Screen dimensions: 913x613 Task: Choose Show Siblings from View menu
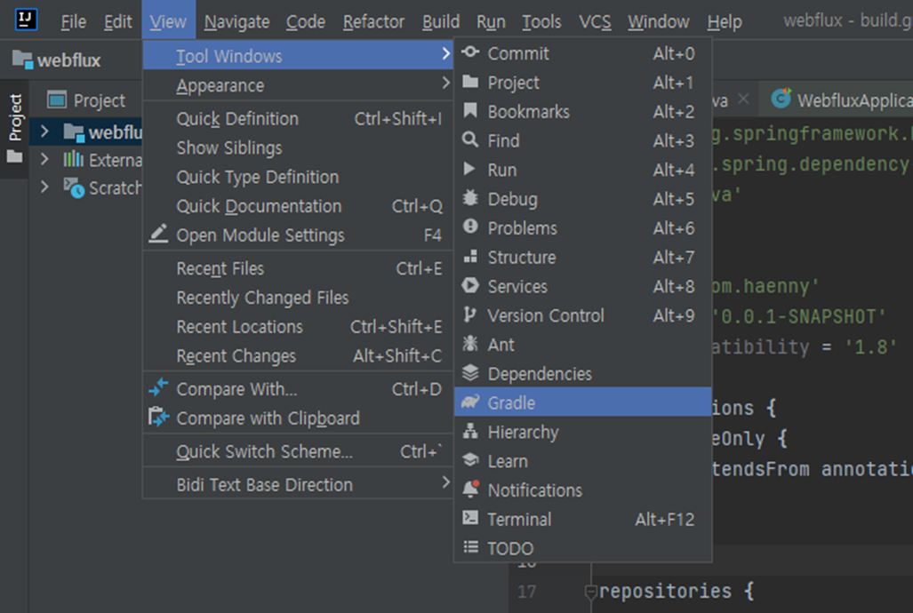(x=298, y=147)
